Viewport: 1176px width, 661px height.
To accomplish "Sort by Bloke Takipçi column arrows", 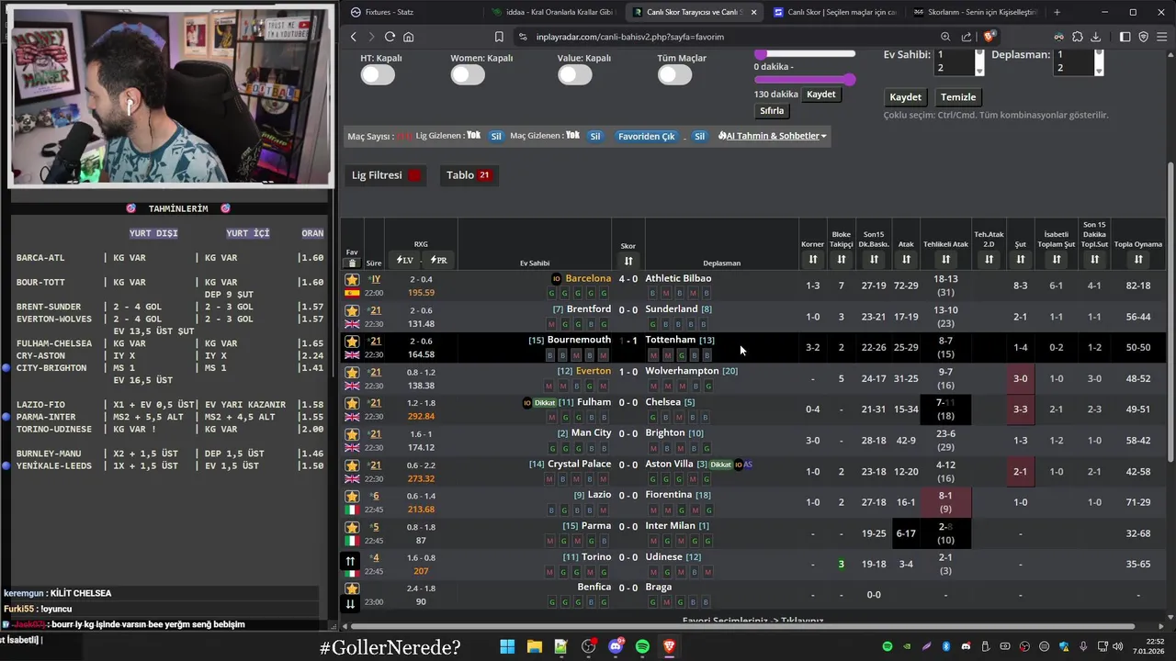I will pos(841,260).
